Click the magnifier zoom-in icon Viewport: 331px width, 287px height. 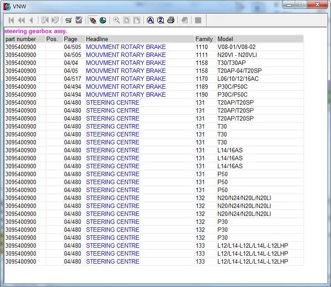117,20
